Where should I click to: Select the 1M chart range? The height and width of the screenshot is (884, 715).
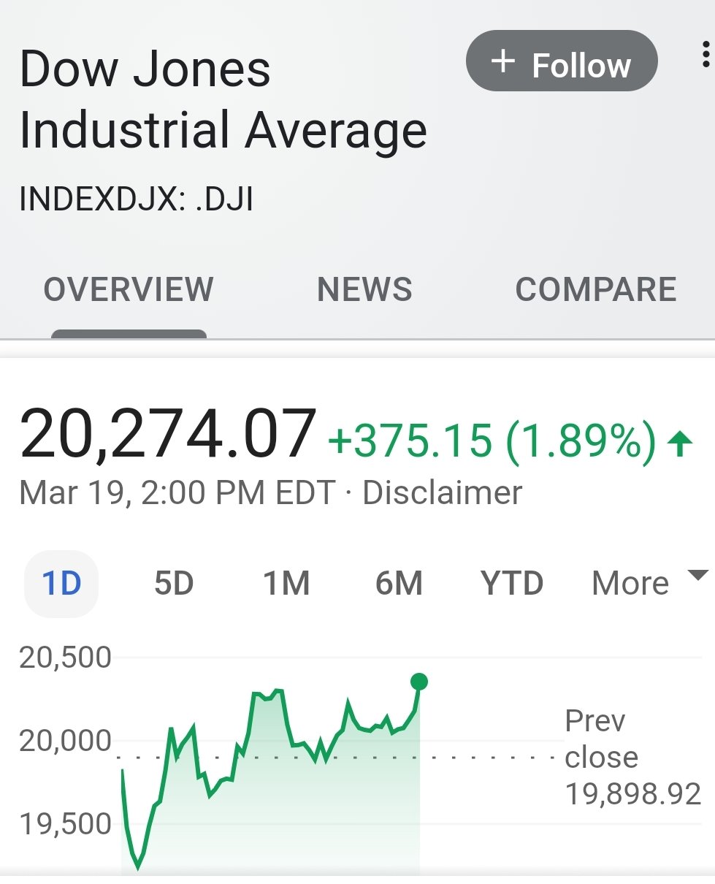pyautogui.click(x=286, y=583)
